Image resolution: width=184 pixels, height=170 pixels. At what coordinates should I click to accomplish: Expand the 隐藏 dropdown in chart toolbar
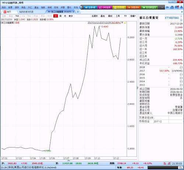[x=133, y=16]
